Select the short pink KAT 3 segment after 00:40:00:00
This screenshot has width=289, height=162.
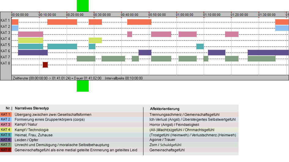tap(130, 34)
